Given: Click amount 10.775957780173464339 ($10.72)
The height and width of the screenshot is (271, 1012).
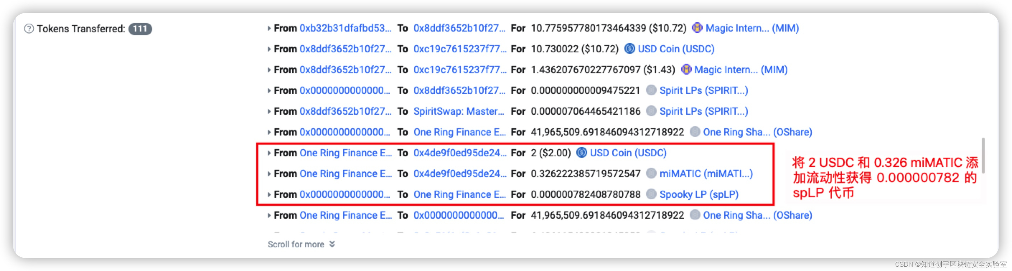Looking at the screenshot, I should [609, 28].
